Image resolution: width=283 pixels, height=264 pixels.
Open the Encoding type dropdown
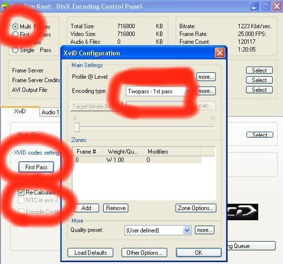click(x=159, y=91)
